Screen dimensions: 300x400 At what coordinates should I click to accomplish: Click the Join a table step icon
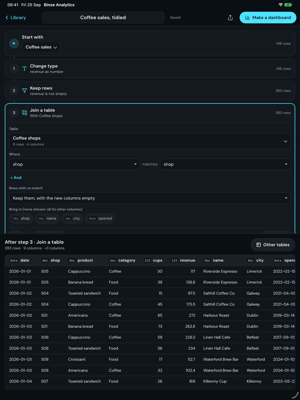[x=25, y=112]
